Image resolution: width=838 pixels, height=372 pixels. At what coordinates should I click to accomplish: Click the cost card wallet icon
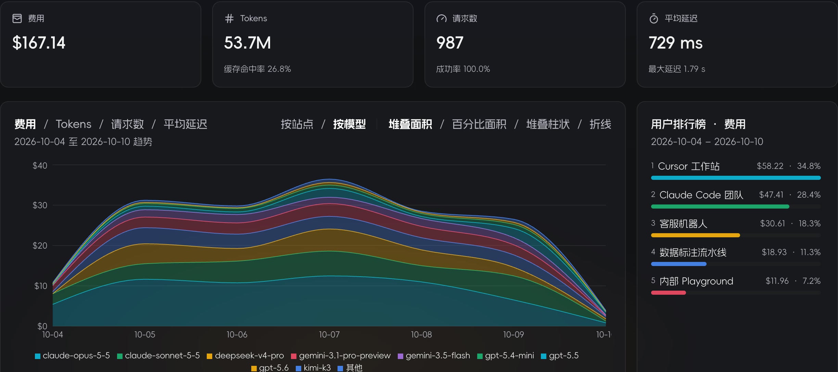click(17, 18)
